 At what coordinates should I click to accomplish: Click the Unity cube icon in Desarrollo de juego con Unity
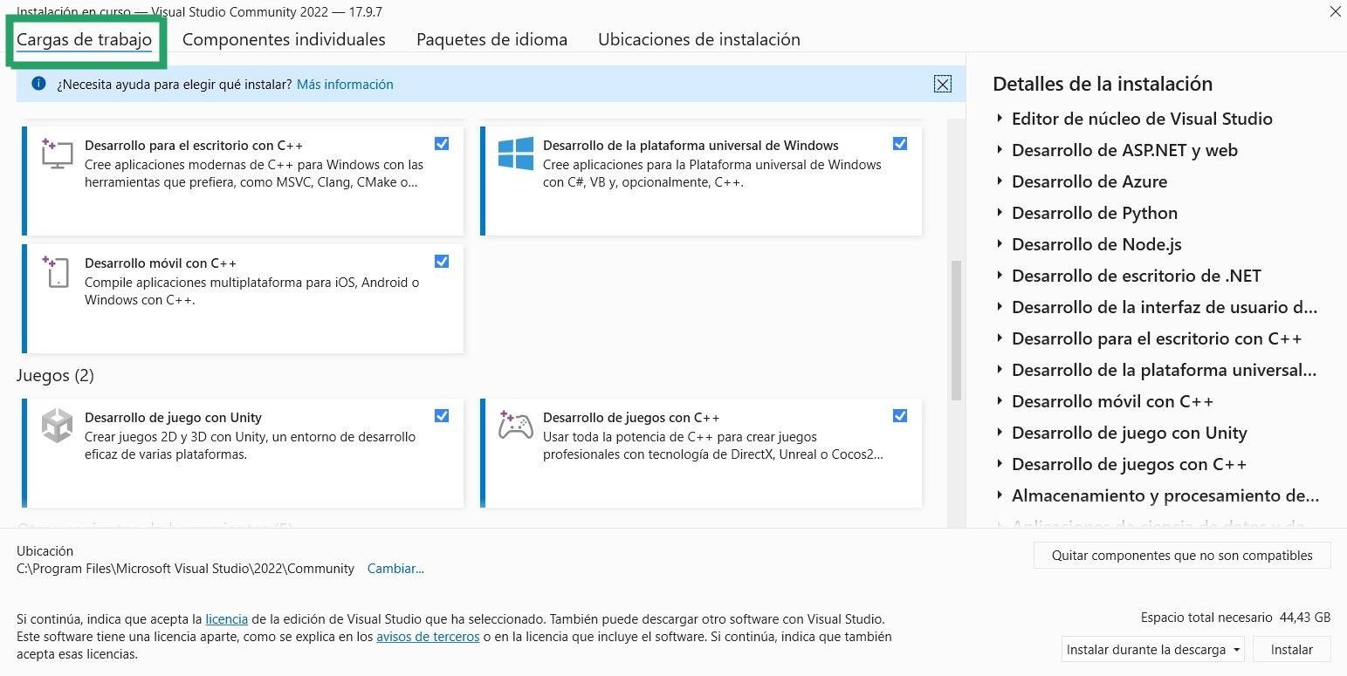pyautogui.click(x=56, y=426)
